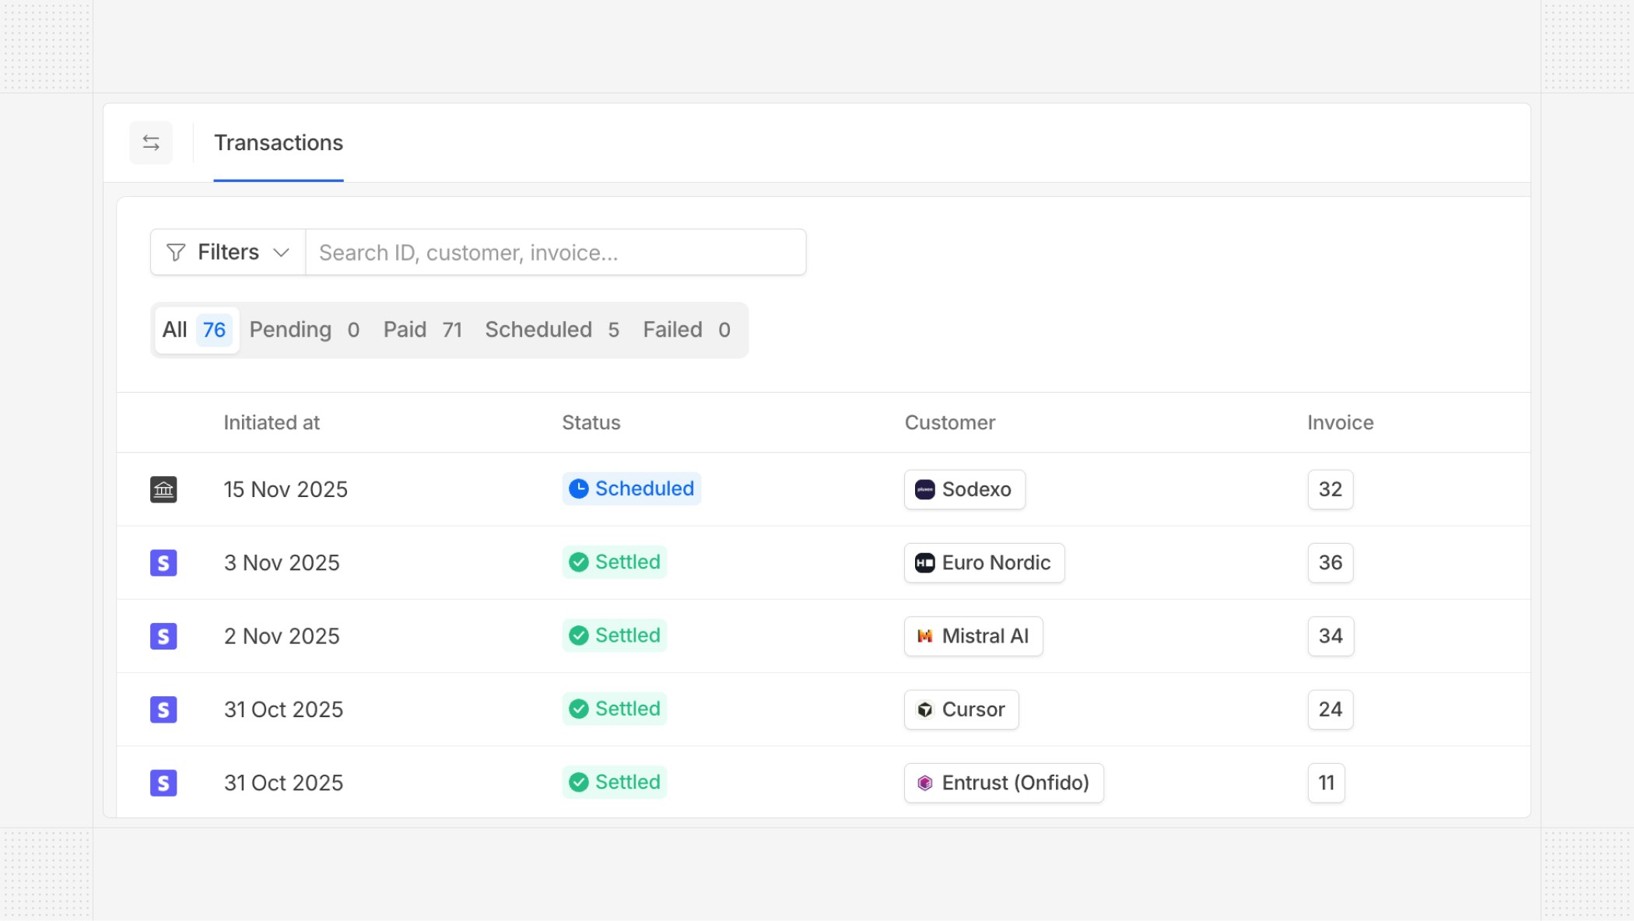1634x921 pixels.
Task: Open Sodexo customer chip
Action: 964,489
